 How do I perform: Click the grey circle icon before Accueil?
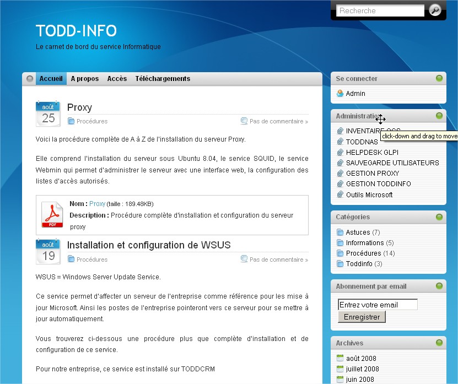(x=30, y=79)
